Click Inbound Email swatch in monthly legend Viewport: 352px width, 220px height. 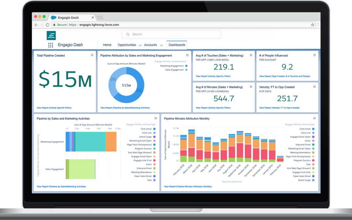313,145
